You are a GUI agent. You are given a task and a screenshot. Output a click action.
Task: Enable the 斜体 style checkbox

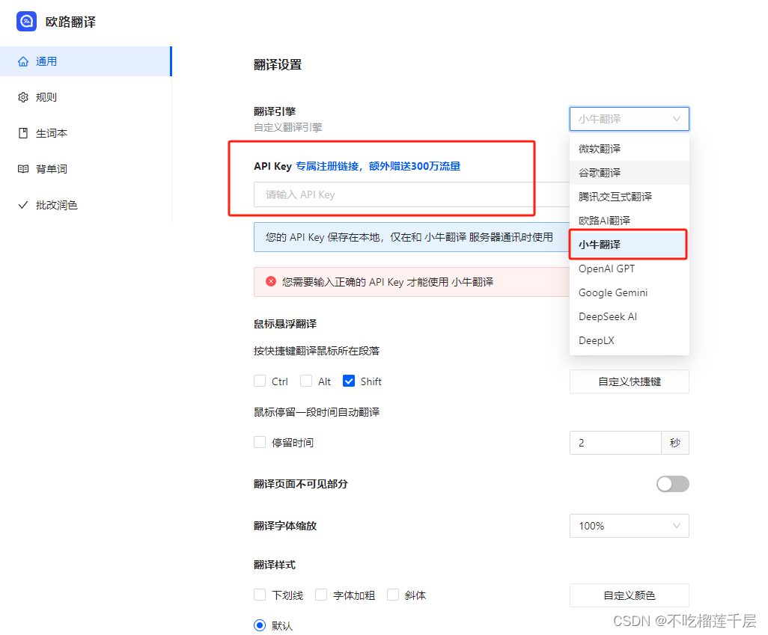393,595
